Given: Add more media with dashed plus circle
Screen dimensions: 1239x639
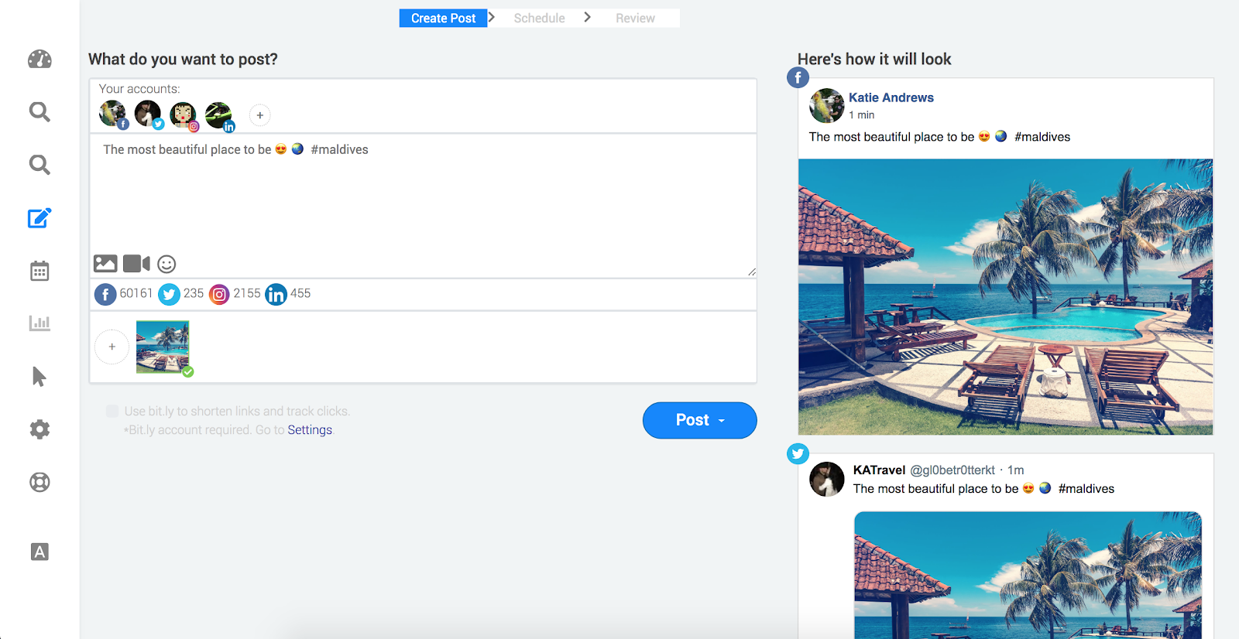Looking at the screenshot, I should [x=112, y=347].
